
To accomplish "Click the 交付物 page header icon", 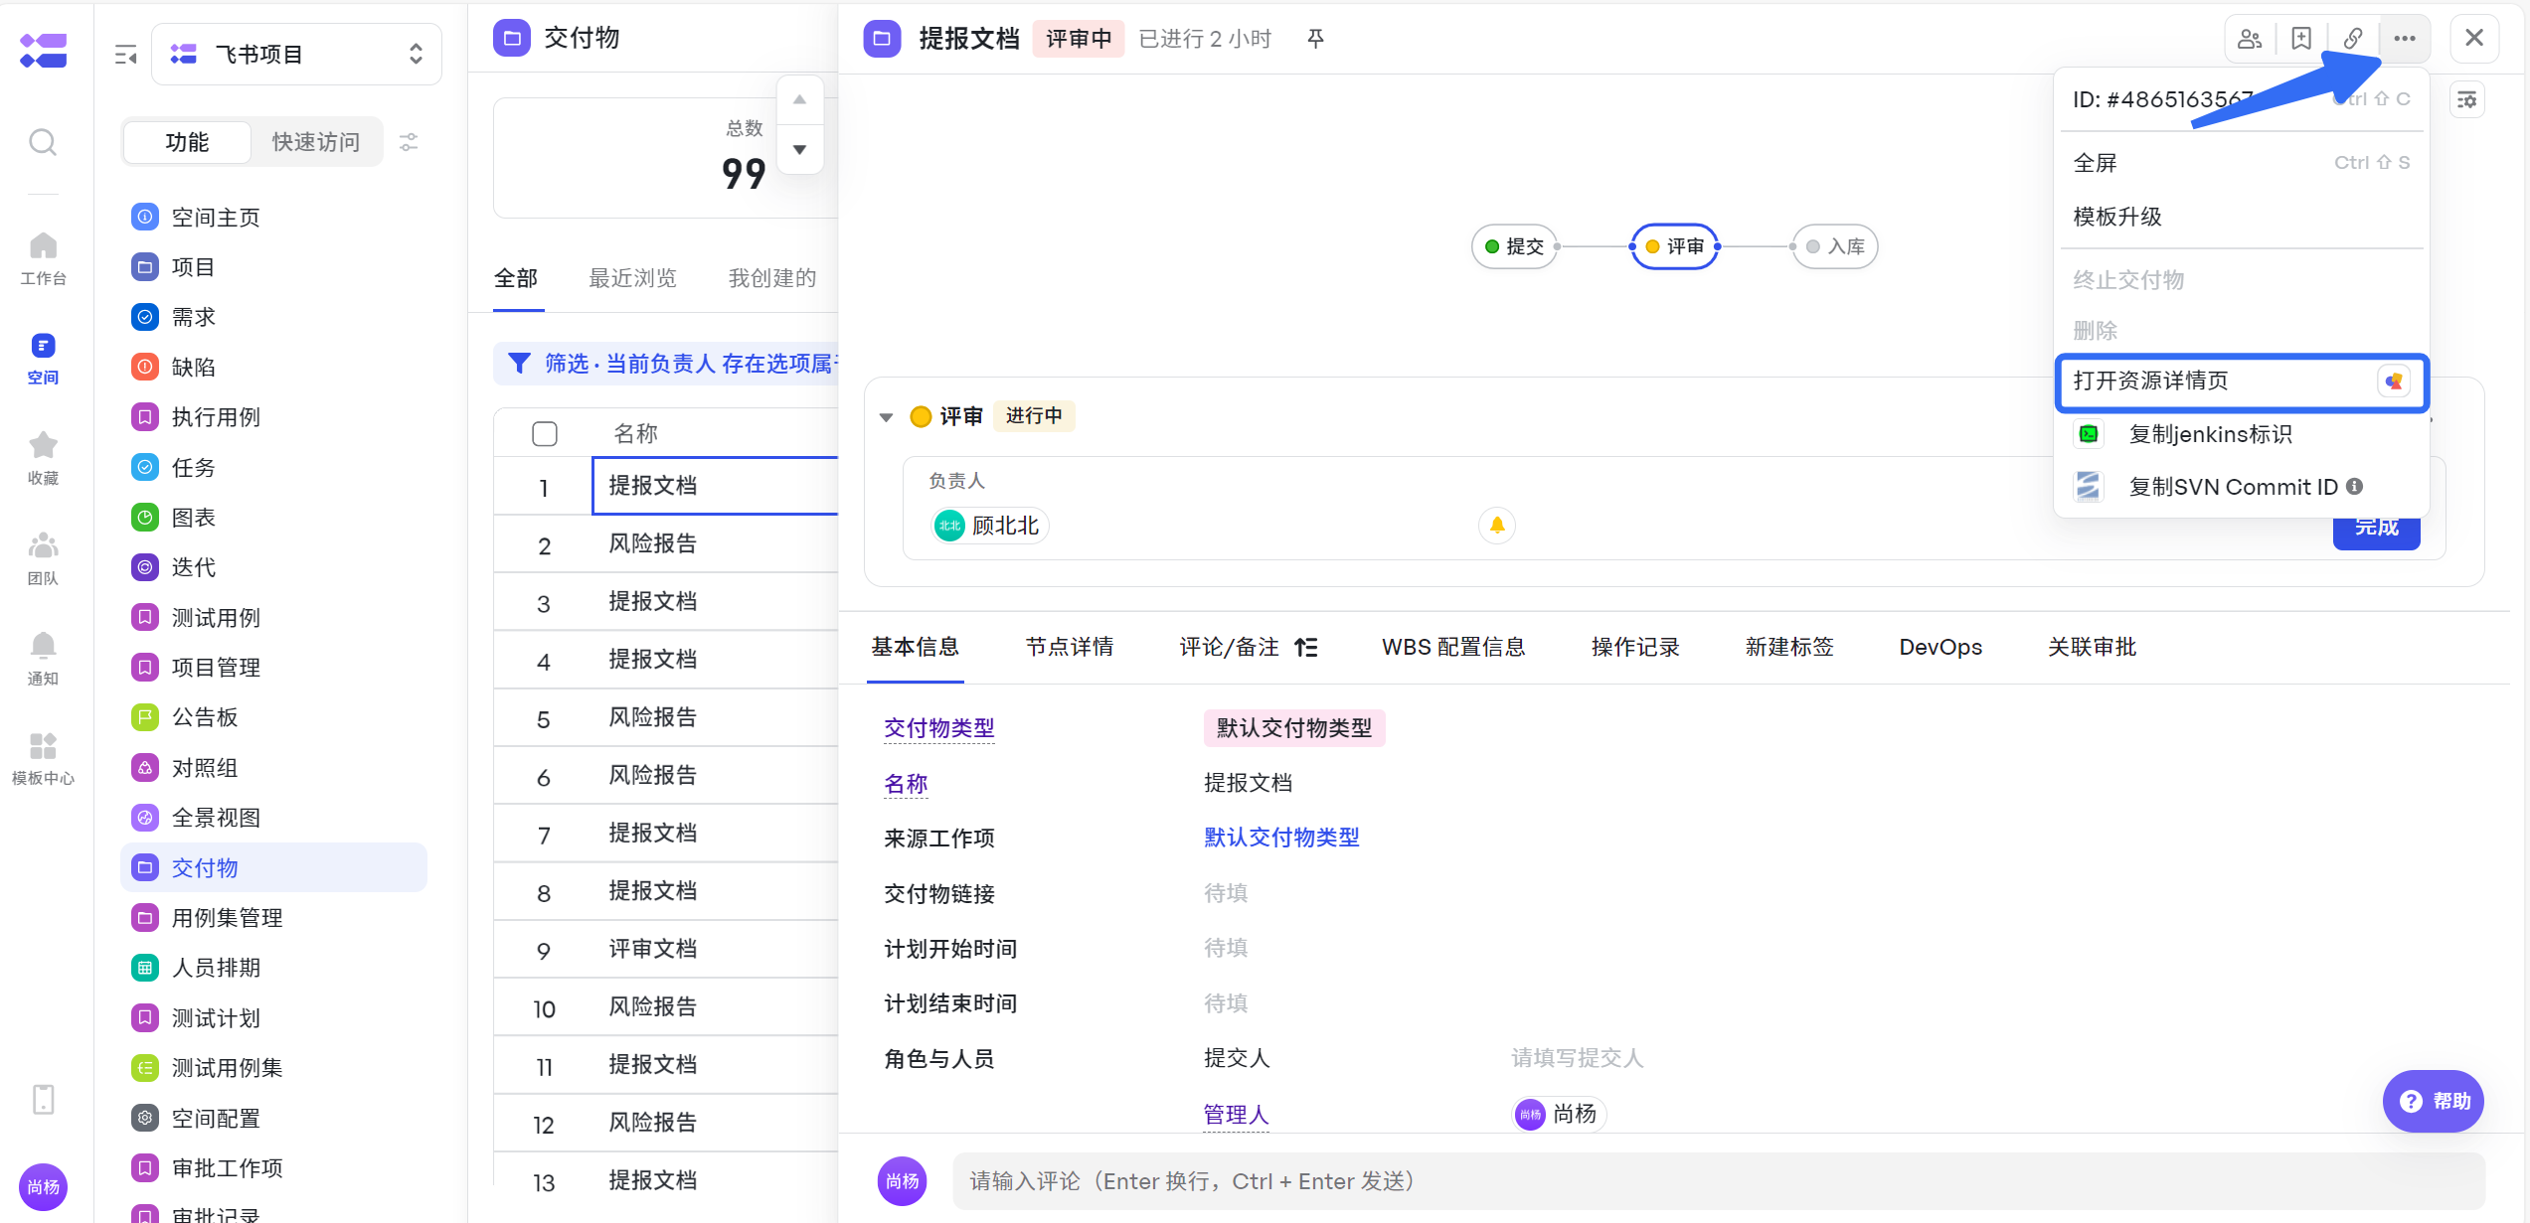I will tap(512, 39).
